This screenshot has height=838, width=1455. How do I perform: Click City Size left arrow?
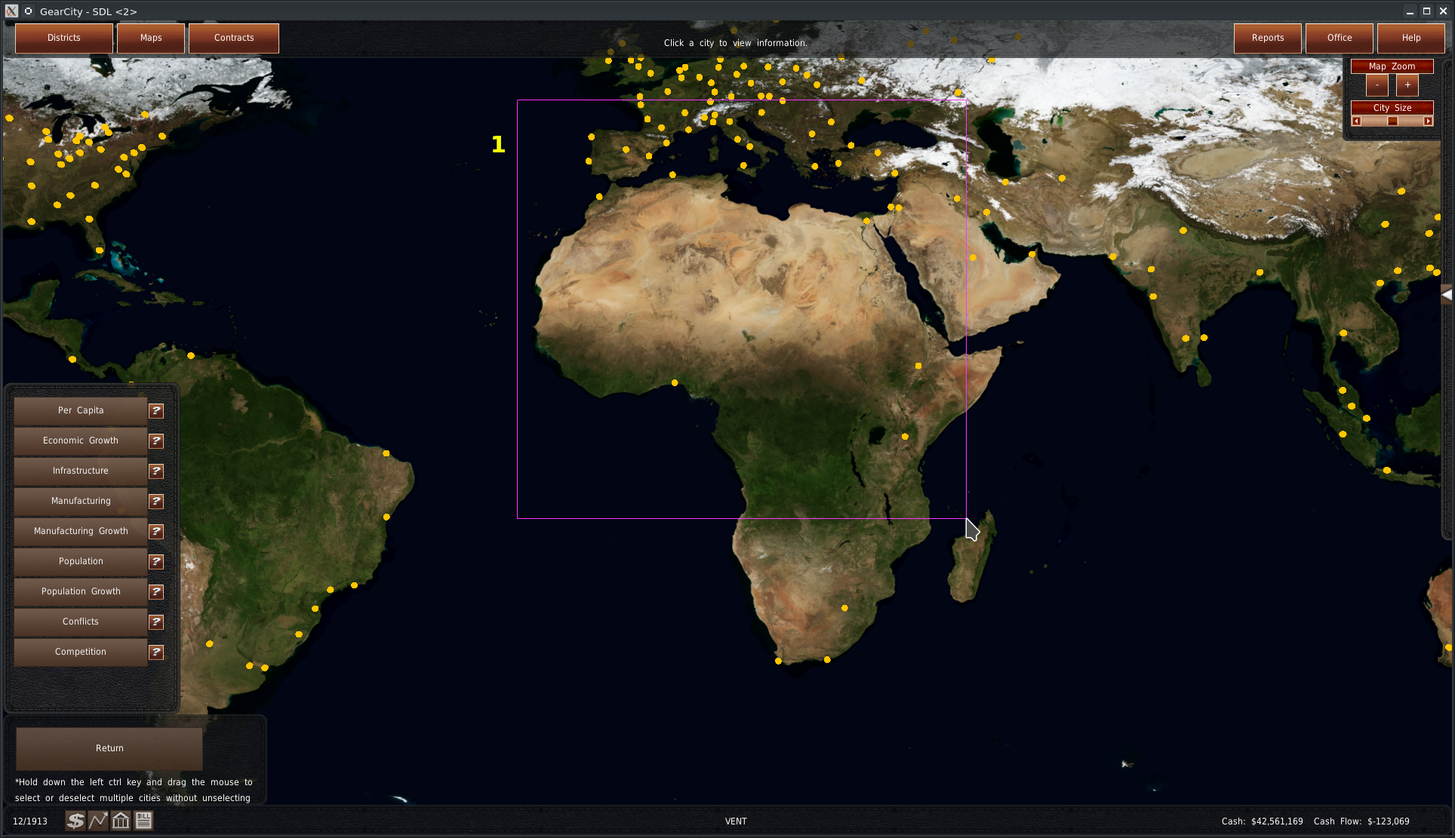pyautogui.click(x=1356, y=121)
